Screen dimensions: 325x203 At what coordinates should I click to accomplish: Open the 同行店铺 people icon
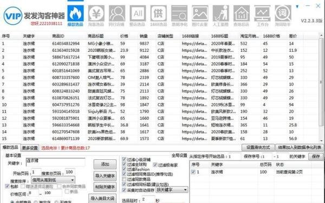(117, 16)
